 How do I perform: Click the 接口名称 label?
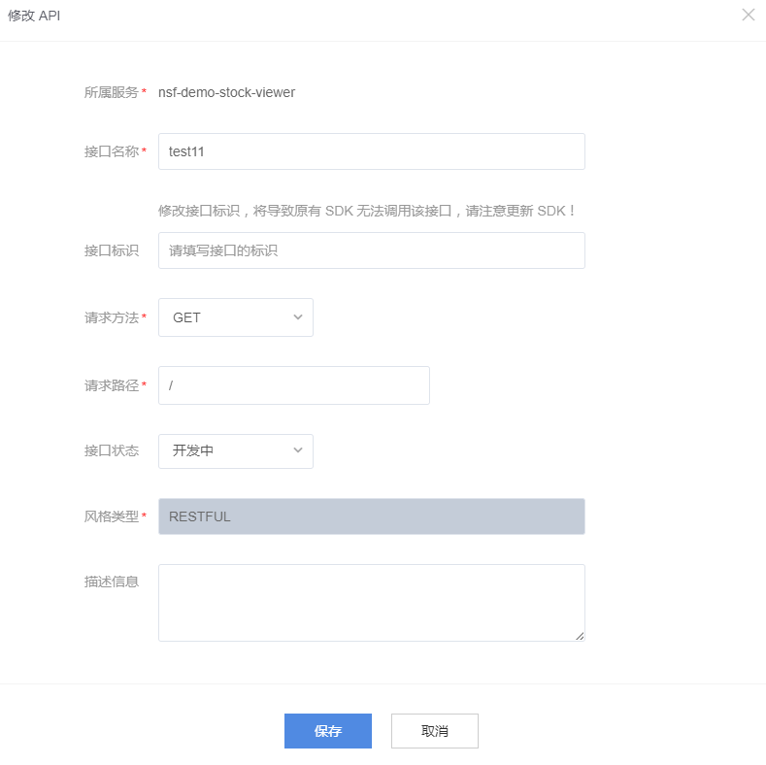tap(112, 151)
